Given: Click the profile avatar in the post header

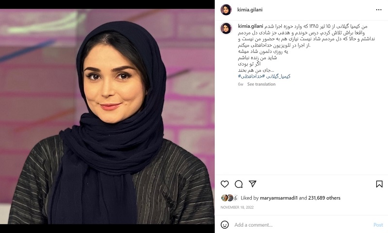Looking at the screenshot, I should (x=226, y=10).
